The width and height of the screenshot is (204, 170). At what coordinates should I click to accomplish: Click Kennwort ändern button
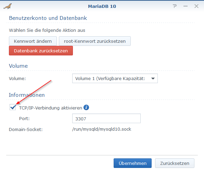coord(33,41)
